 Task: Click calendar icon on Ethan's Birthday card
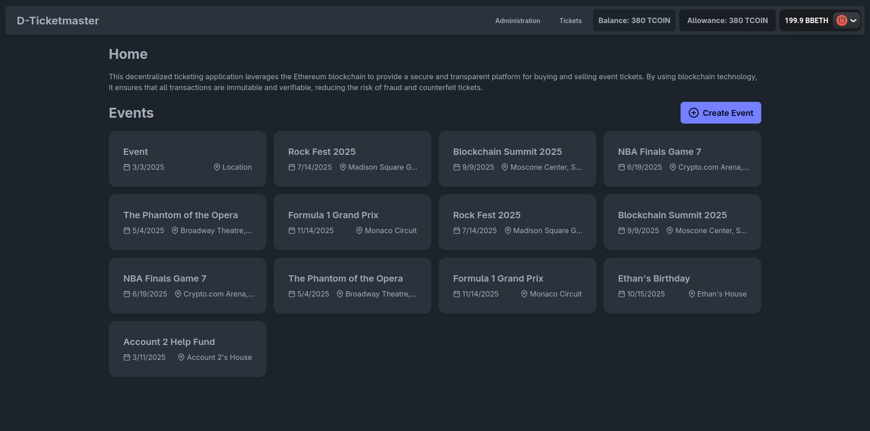tap(622, 294)
